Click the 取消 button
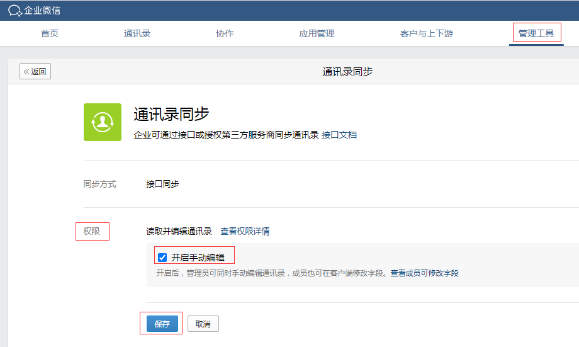The image size is (579, 347). tap(203, 324)
